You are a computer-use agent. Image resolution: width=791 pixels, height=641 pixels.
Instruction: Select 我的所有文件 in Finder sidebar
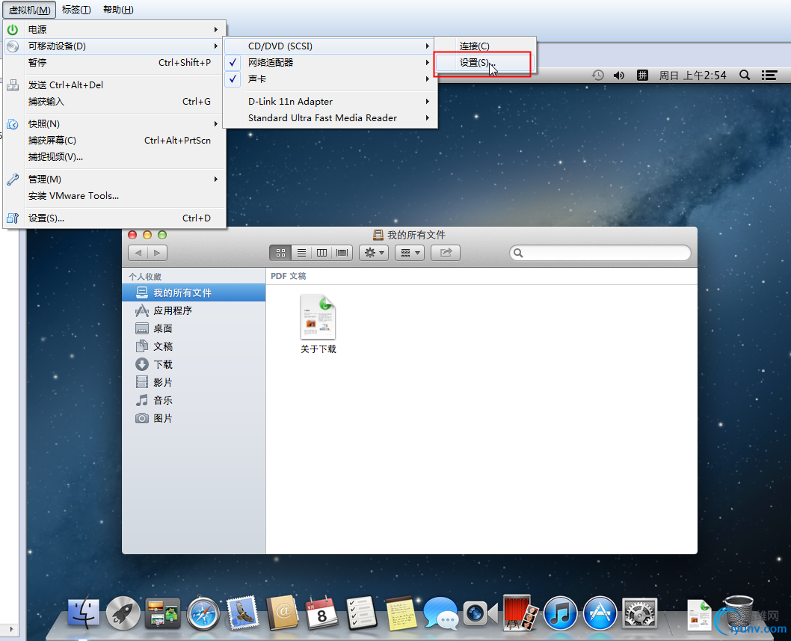194,292
